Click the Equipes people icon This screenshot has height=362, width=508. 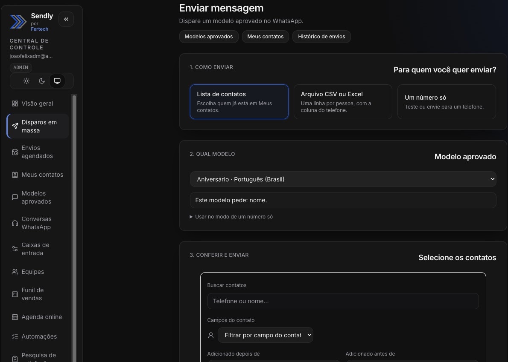[x=15, y=272]
